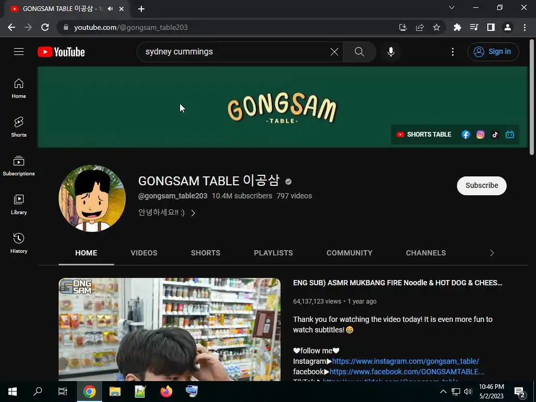Open Home in the sidebar

tap(19, 88)
